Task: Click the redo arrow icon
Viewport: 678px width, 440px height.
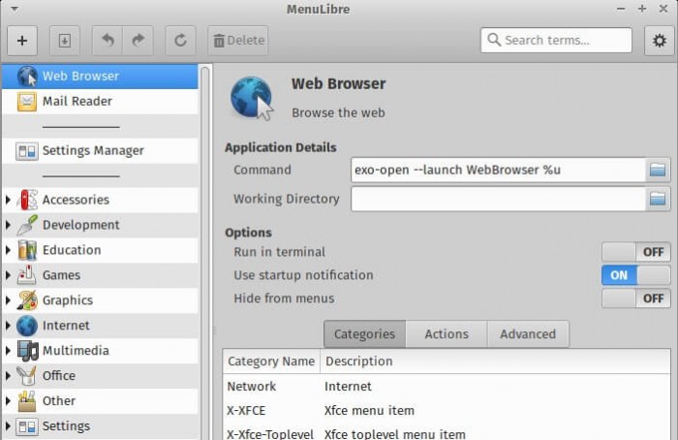Action: pyautogui.click(x=138, y=41)
